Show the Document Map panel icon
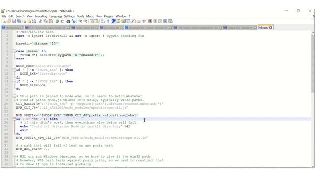Screen dimensions: 315x177 [124, 21]
